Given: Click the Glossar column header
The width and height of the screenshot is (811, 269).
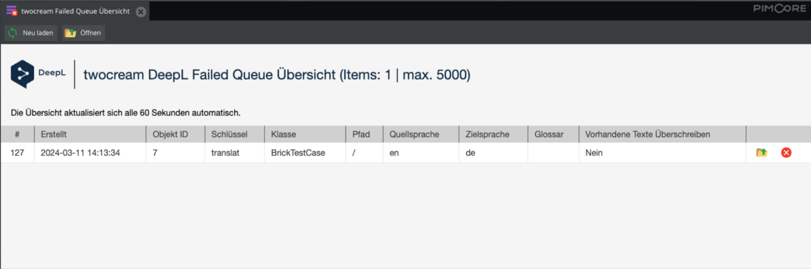Looking at the screenshot, I should (553, 134).
